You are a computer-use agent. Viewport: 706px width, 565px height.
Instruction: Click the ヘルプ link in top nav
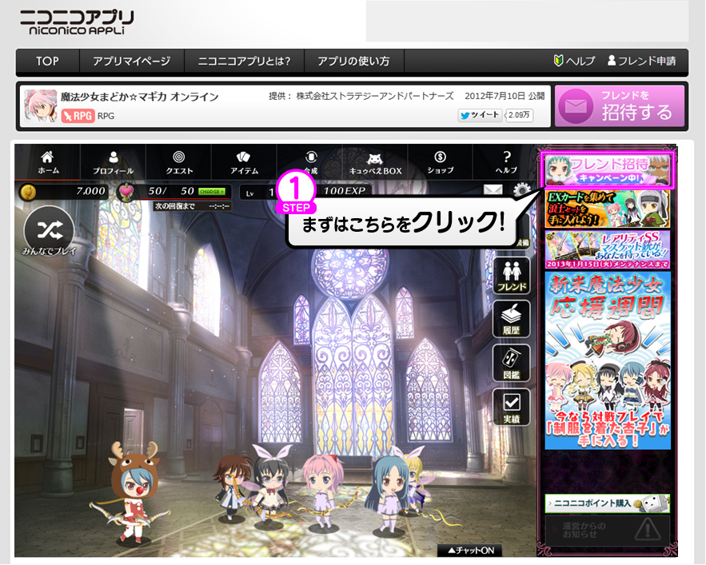coord(575,61)
